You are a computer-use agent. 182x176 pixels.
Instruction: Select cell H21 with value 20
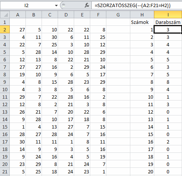(142, 172)
